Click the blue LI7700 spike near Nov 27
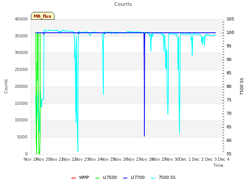Screen dimensions: 247x185 tap(144, 85)
